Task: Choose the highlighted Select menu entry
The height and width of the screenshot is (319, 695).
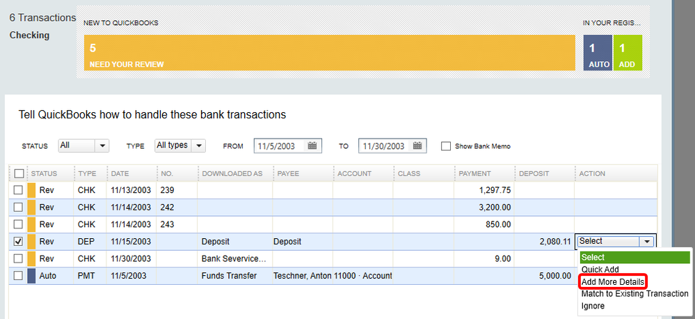Action: click(x=634, y=257)
